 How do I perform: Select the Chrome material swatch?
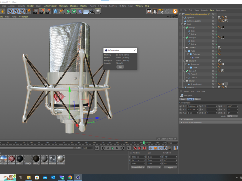pyautogui.click(x=61, y=159)
